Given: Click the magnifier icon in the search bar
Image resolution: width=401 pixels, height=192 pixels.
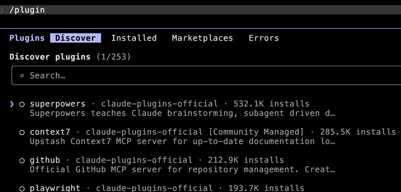Looking at the screenshot, I should pyautogui.click(x=22, y=75).
